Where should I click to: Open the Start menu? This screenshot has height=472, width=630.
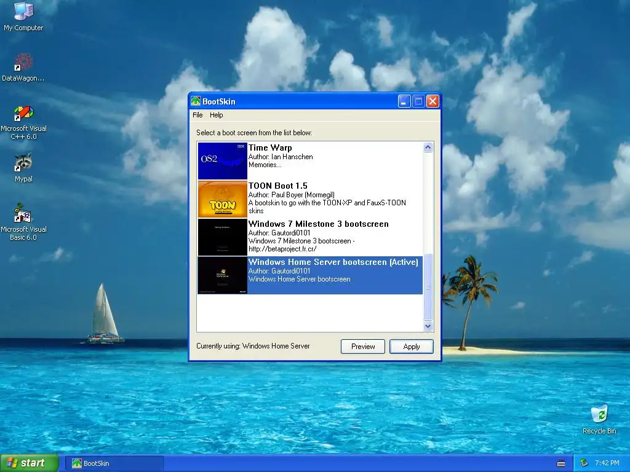29,463
